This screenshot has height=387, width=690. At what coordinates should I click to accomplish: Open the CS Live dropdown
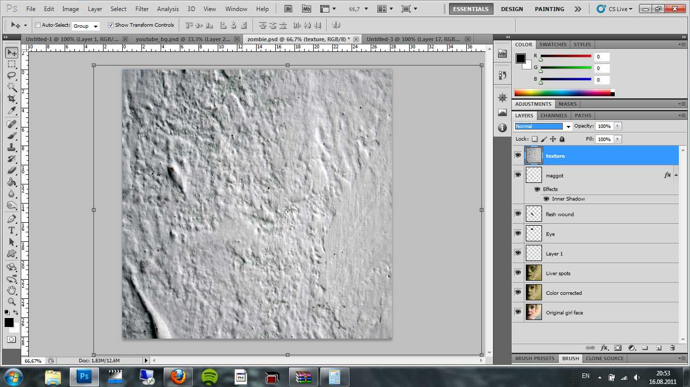pyautogui.click(x=614, y=9)
